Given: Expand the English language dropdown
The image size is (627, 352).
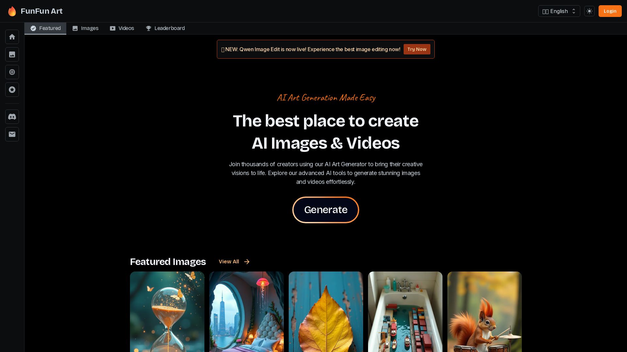Looking at the screenshot, I should coord(559,11).
